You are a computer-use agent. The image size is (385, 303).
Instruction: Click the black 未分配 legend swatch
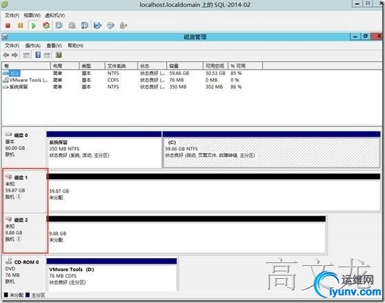[6, 295]
